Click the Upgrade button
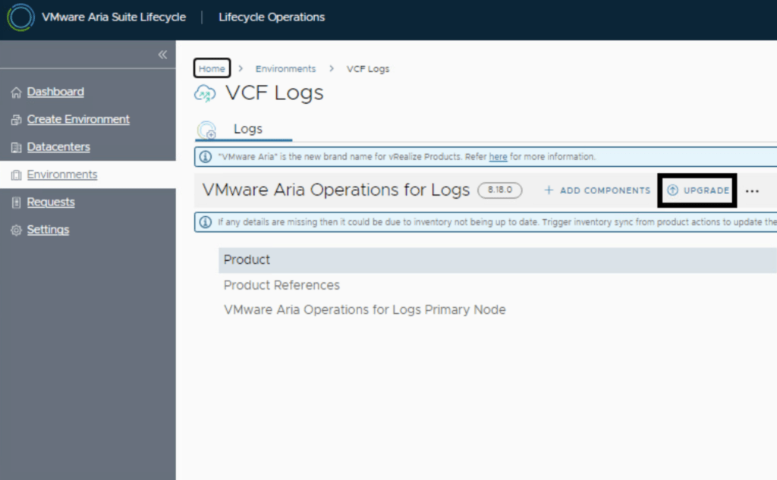 (697, 190)
